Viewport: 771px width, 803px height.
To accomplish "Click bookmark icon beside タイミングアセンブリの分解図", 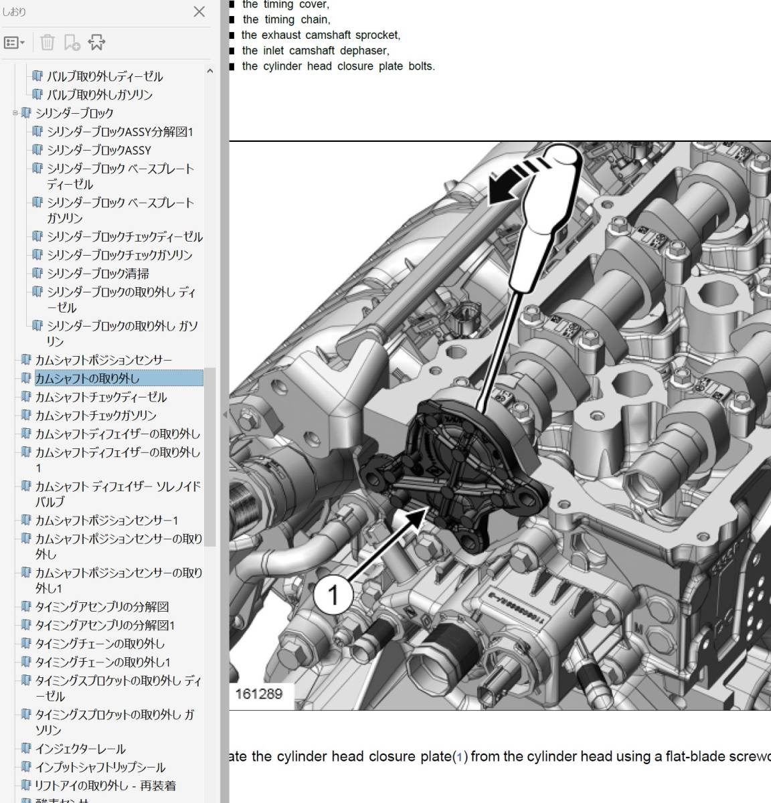I will click(x=26, y=607).
